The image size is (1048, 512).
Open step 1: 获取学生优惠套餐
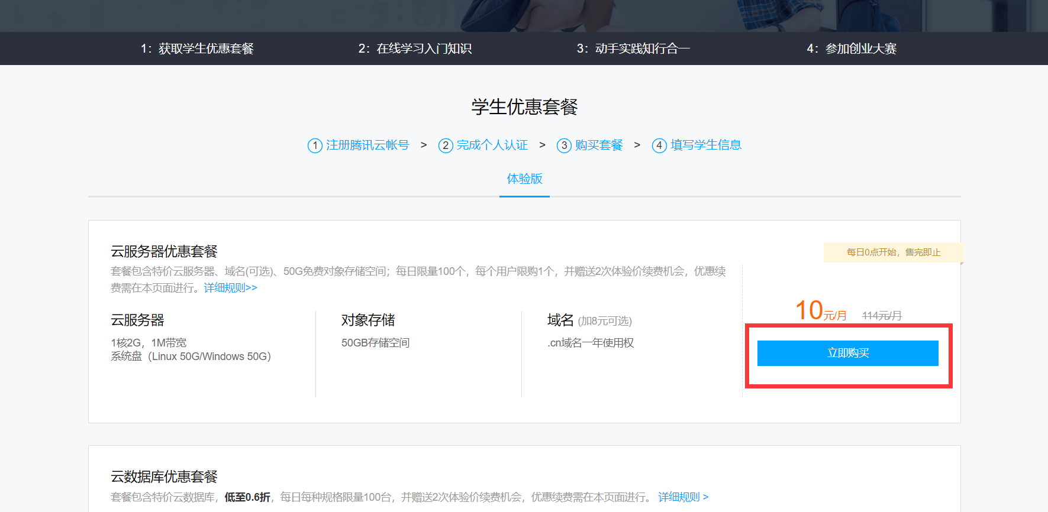[x=197, y=48]
